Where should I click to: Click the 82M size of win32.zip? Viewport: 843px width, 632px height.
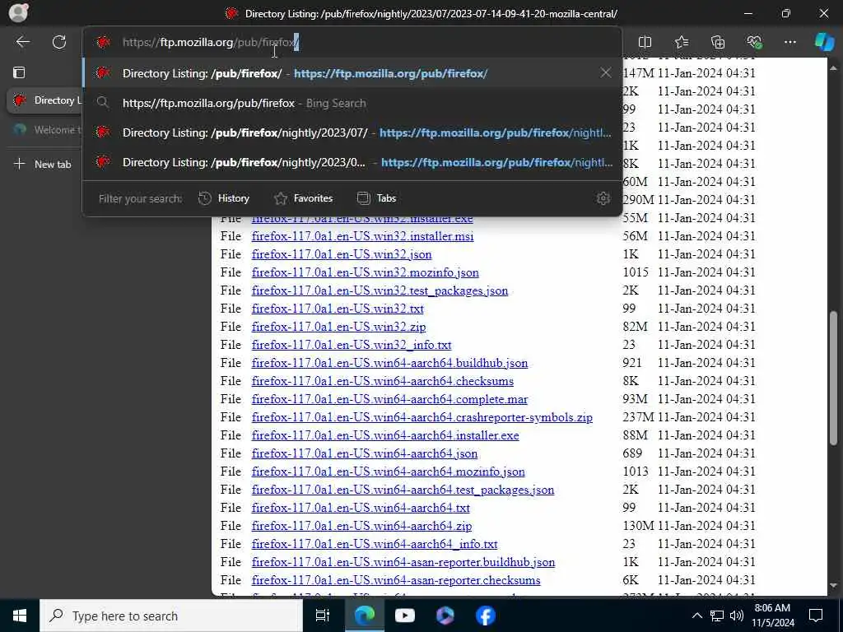pyautogui.click(x=635, y=327)
